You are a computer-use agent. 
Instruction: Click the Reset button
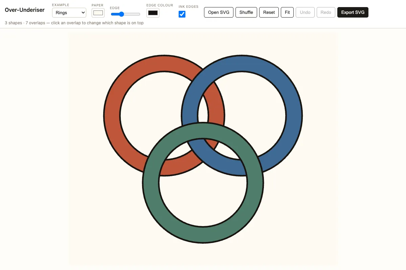pyautogui.click(x=269, y=12)
